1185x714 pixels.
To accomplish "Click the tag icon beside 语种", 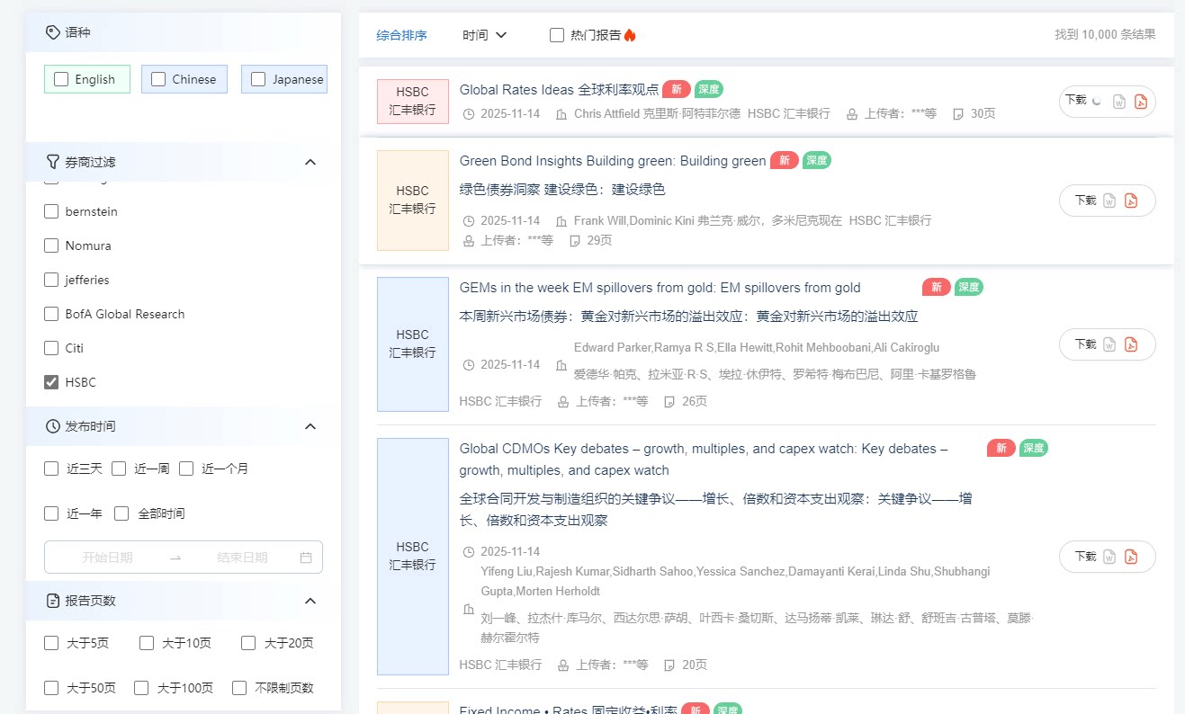I will [52, 32].
